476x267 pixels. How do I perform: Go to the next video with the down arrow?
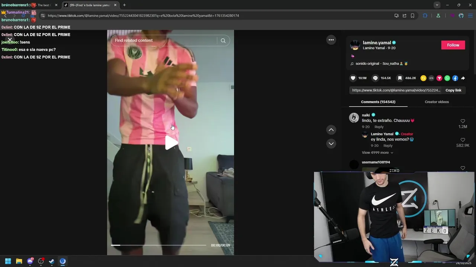(331, 144)
